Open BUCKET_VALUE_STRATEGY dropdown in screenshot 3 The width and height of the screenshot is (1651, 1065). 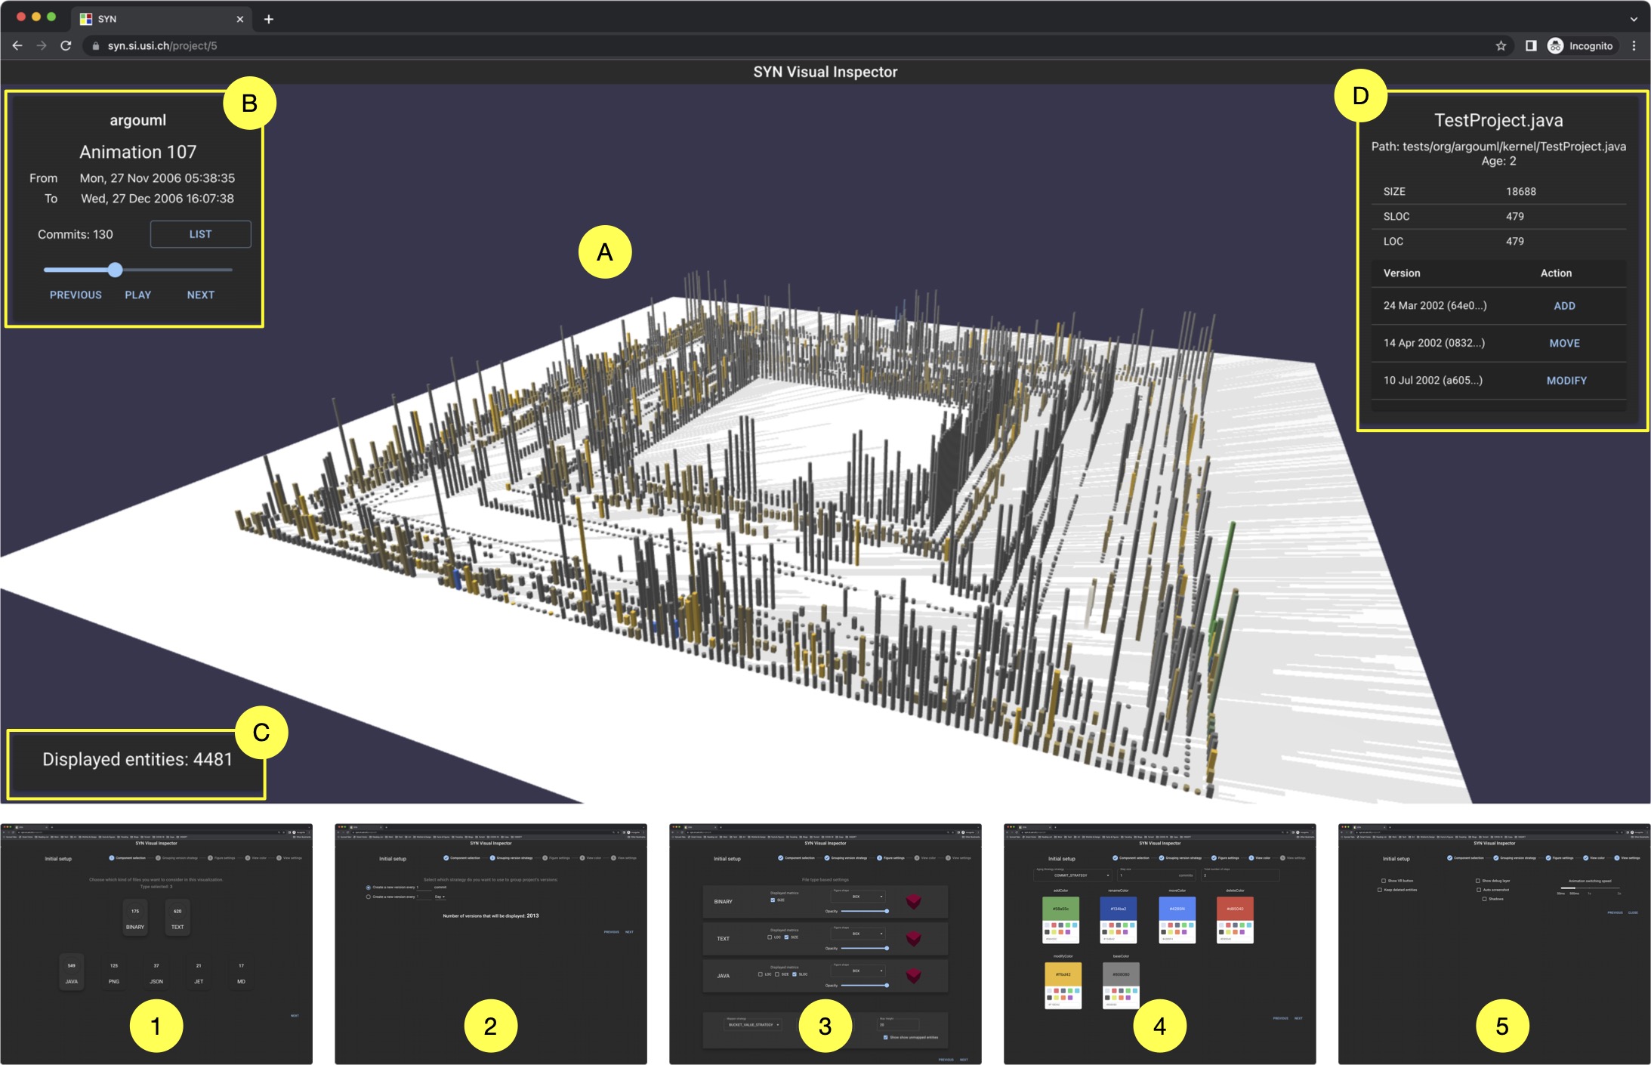tap(753, 1025)
